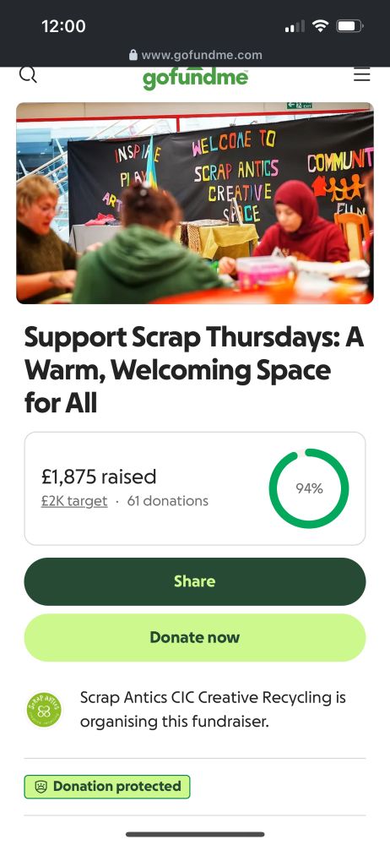The width and height of the screenshot is (390, 845).
Task: Open the fundraiser cover photo
Action: (x=195, y=203)
